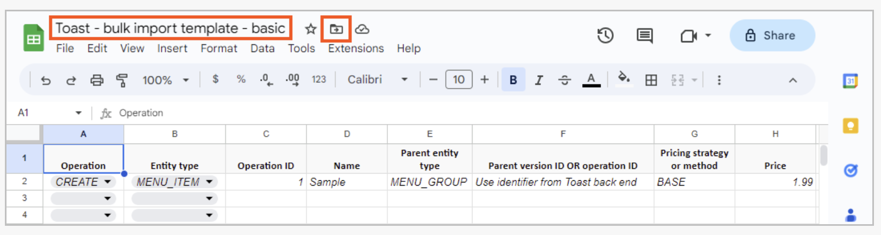Open version history clock icon
This screenshot has width=881, height=235.
click(605, 36)
